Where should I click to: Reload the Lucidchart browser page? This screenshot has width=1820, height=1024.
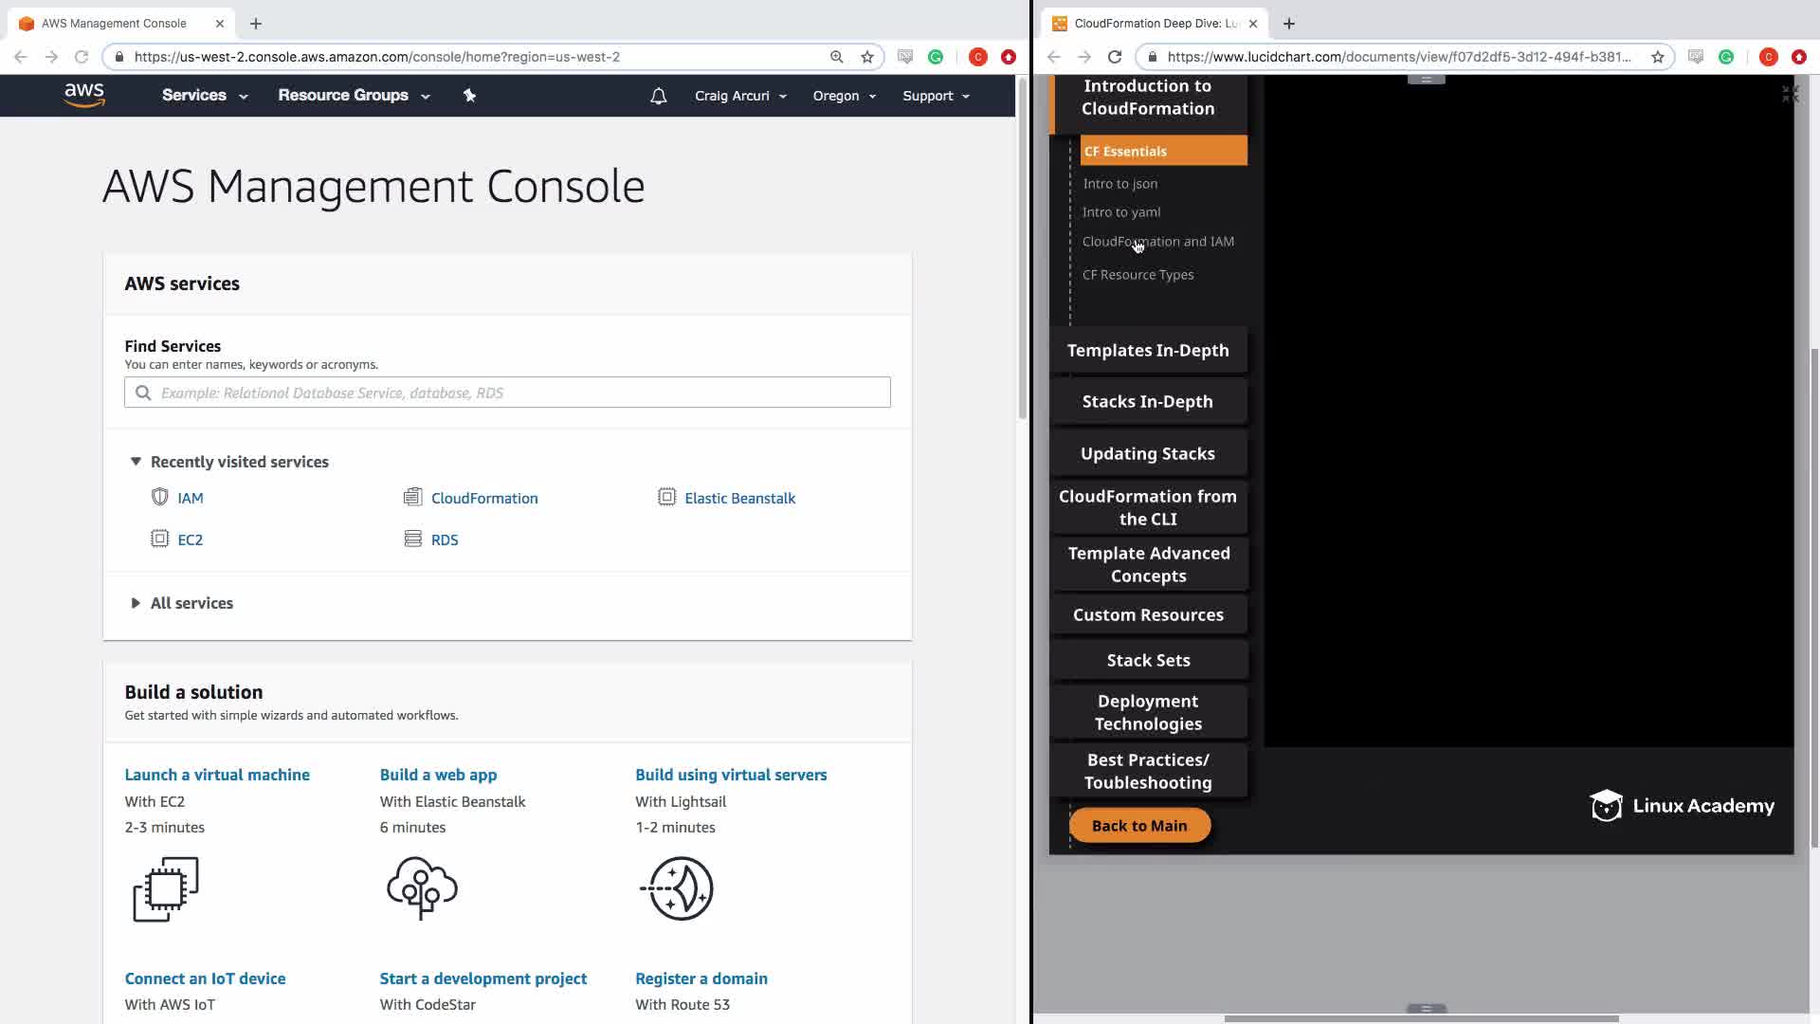(1115, 57)
